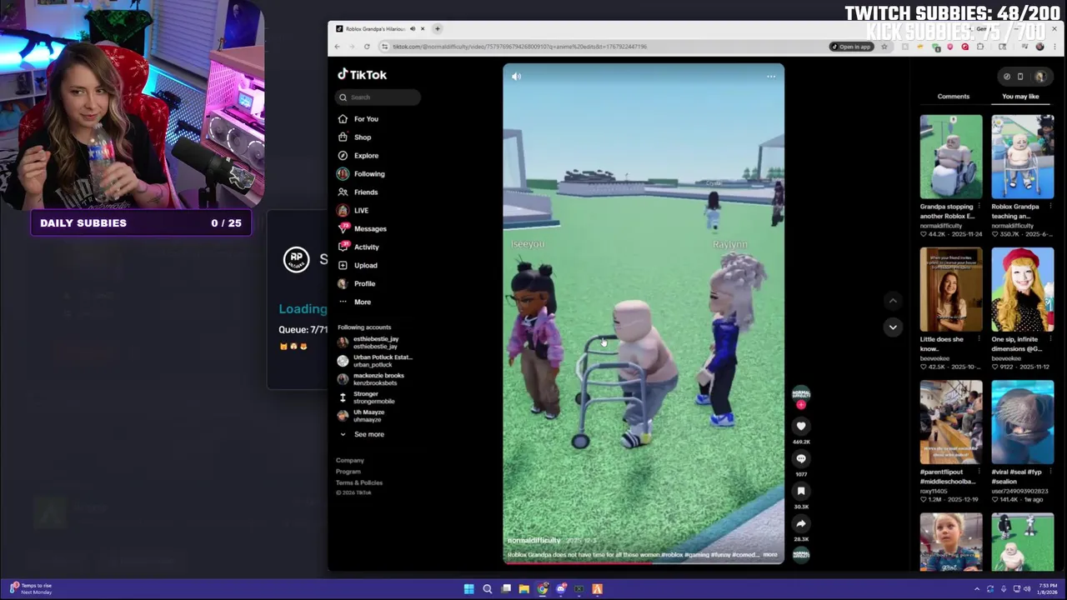This screenshot has height=600, width=1067.
Task: Open the Shop page
Action: pyautogui.click(x=355, y=137)
